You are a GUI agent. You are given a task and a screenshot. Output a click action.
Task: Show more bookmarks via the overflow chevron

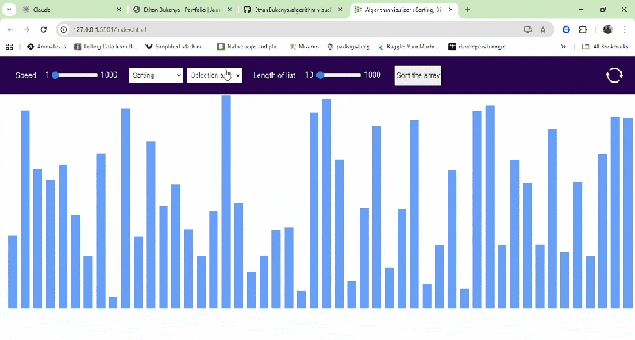pyautogui.click(x=564, y=47)
